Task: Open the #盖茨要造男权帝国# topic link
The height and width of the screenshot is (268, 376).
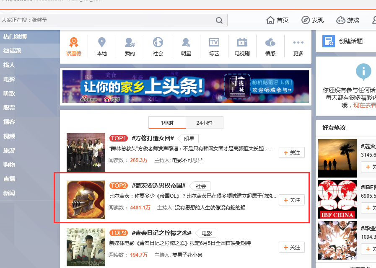Action: (159, 186)
